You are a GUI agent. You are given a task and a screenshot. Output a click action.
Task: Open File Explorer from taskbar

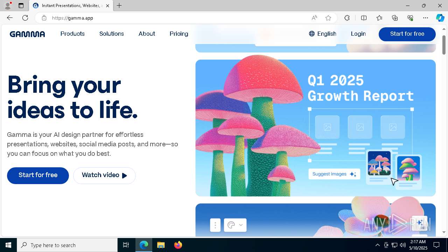161,245
